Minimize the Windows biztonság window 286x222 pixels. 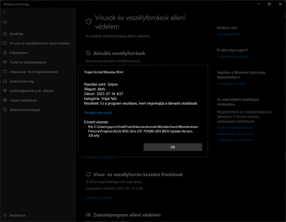pyautogui.click(x=259, y=4)
